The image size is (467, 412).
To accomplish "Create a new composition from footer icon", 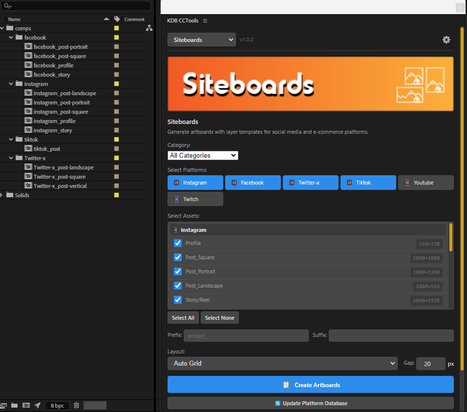I will tap(26, 405).
